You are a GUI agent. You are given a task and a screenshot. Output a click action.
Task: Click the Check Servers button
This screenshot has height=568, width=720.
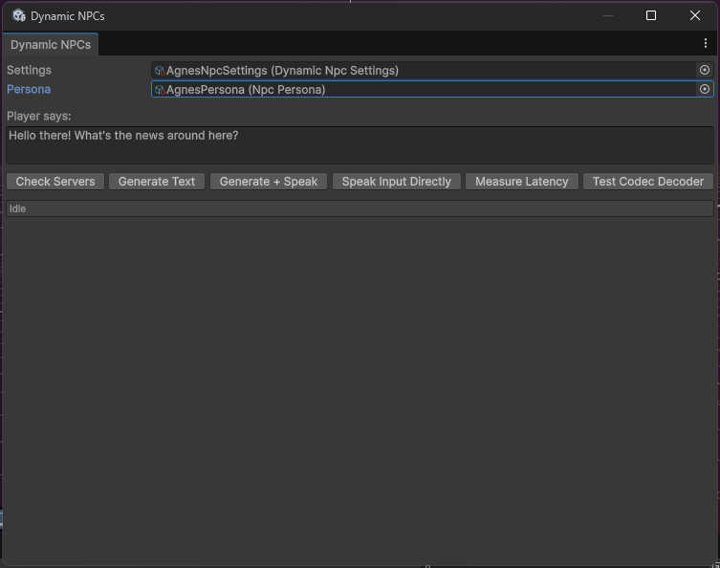tap(55, 182)
